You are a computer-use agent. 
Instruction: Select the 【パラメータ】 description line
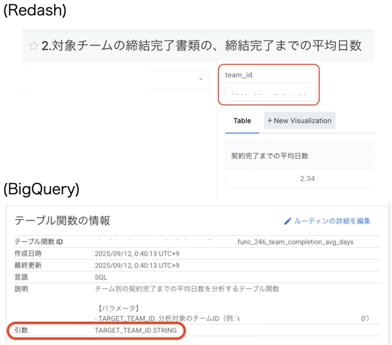(x=118, y=308)
